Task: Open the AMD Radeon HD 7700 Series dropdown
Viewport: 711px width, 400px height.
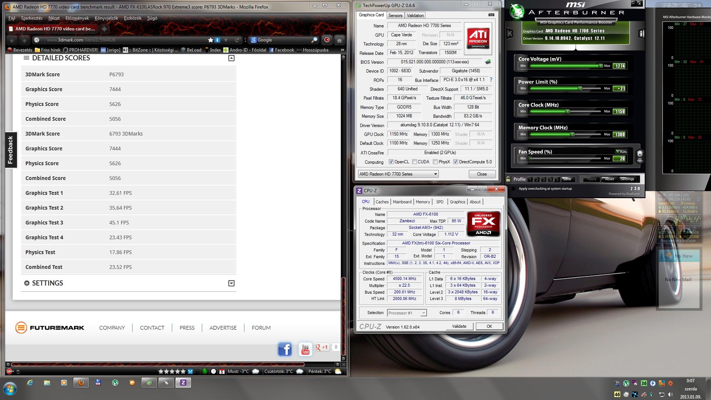Action: point(435,174)
